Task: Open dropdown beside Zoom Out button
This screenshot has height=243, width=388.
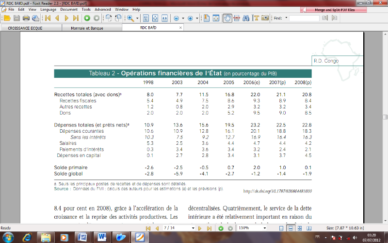Action: (183, 18)
